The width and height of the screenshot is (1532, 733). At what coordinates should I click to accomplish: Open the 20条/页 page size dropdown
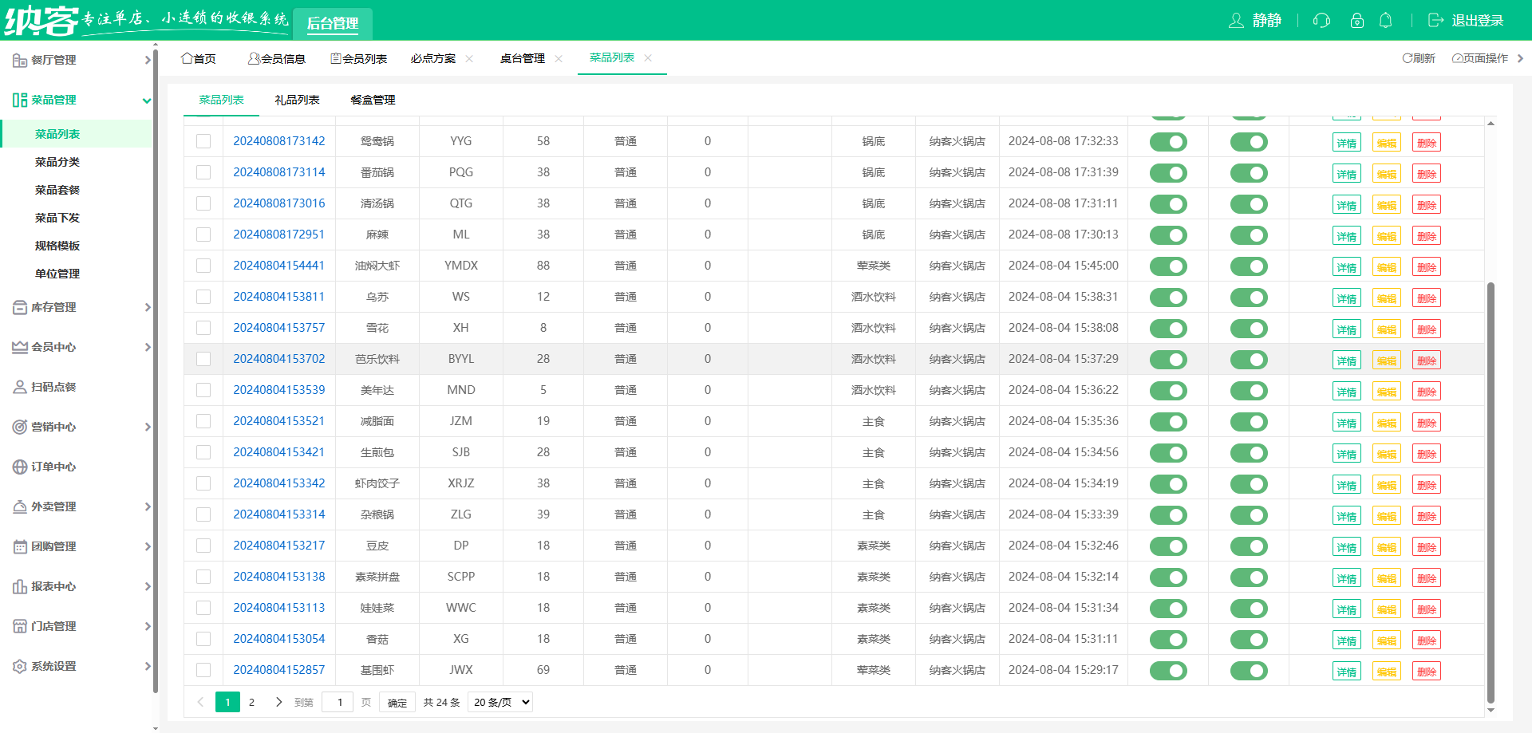499,702
